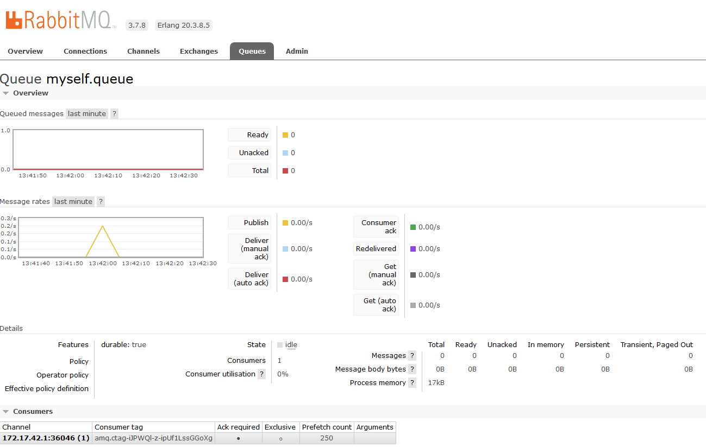
Task: Click the Deliver (auto ack) red swatch
Action: [x=285, y=279]
